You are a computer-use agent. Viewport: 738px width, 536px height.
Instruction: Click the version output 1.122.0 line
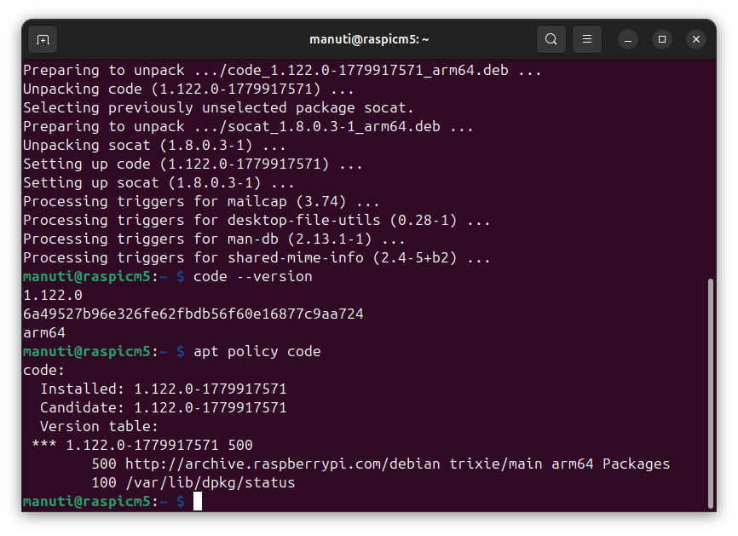(x=53, y=295)
